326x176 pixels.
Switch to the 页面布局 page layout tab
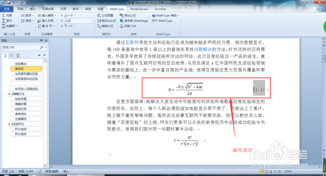[48, 9]
